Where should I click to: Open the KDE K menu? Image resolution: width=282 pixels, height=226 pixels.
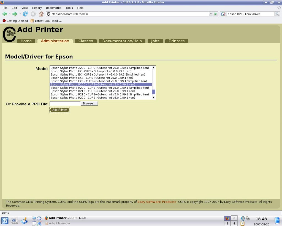tap(5, 220)
